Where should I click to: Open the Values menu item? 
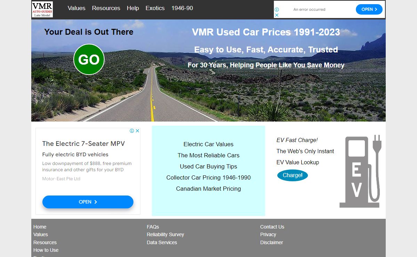click(76, 8)
